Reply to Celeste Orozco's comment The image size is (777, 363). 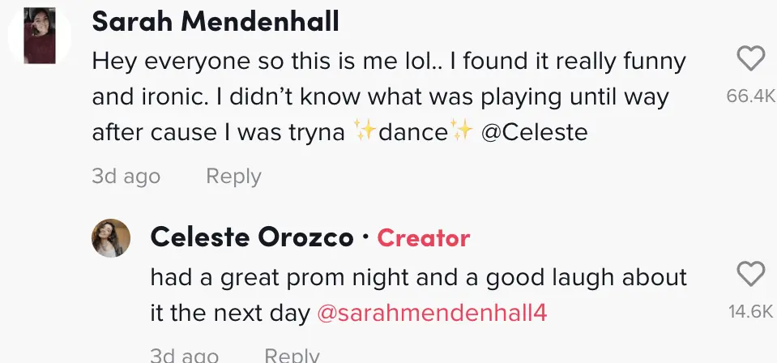pyautogui.click(x=292, y=354)
